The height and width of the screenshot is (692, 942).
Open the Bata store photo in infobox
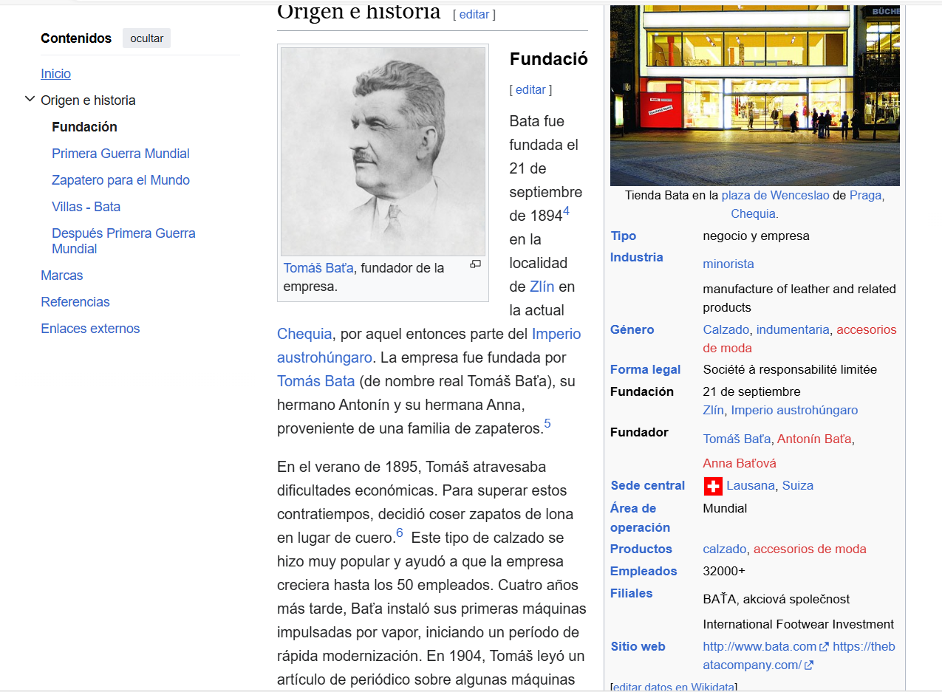[x=755, y=95]
